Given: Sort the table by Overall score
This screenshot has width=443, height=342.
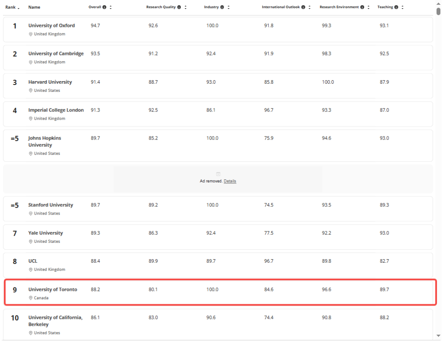Looking at the screenshot, I should coord(111,7).
